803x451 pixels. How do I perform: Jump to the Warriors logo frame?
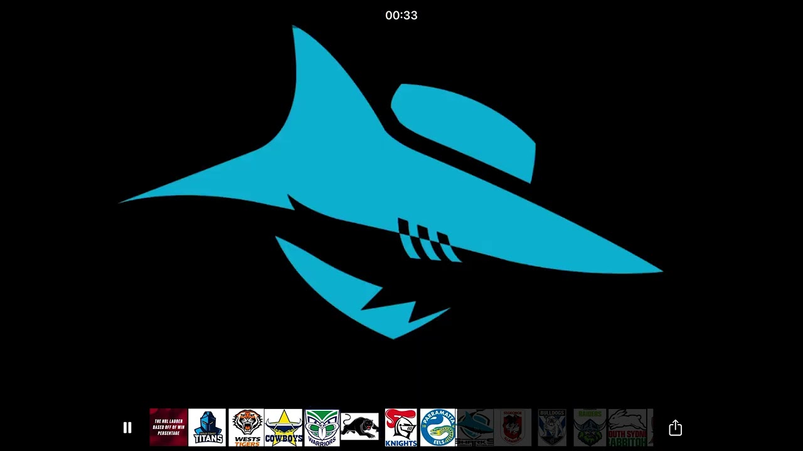pyautogui.click(x=322, y=427)
